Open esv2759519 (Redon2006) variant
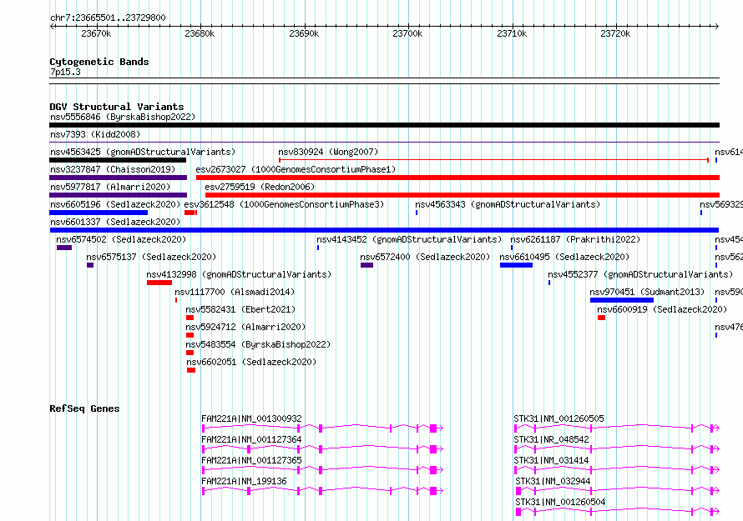The height and width of the screenshot is (521, 743). coord(260,187)
